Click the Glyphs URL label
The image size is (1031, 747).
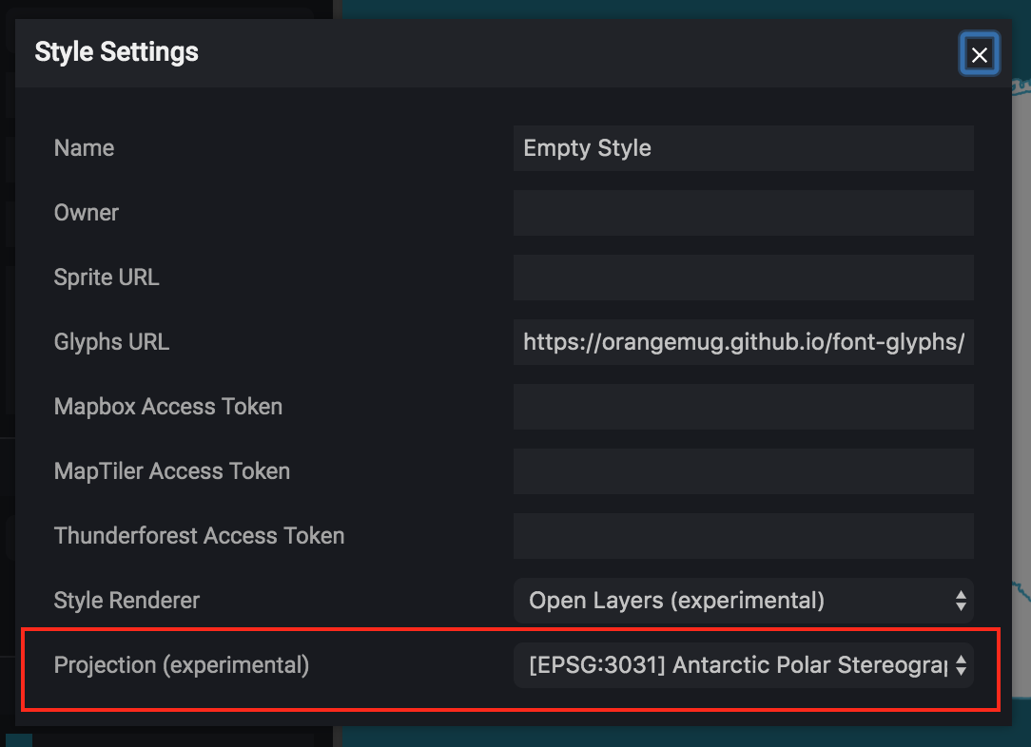[x=112, y=341]
